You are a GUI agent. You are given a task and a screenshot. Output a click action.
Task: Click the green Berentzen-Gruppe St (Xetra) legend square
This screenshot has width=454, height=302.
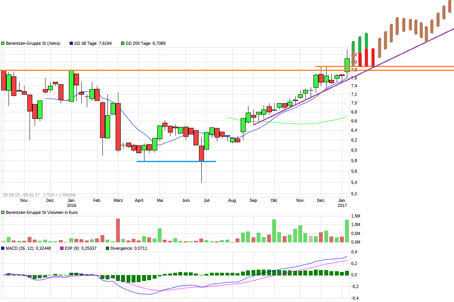(3, 44)
